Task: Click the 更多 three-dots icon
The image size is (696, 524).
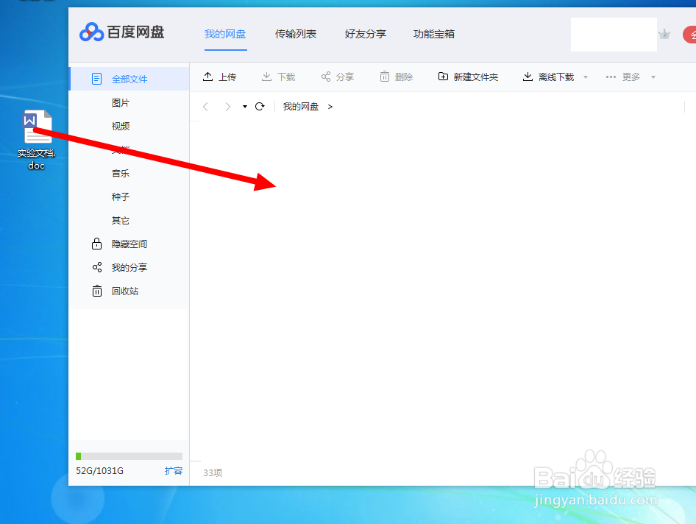Action: pyautogui.click(x=611, y=77)
